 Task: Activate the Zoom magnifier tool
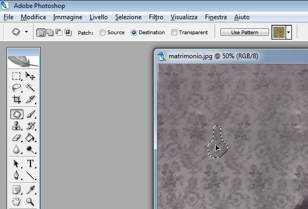[x=30, y=202]
